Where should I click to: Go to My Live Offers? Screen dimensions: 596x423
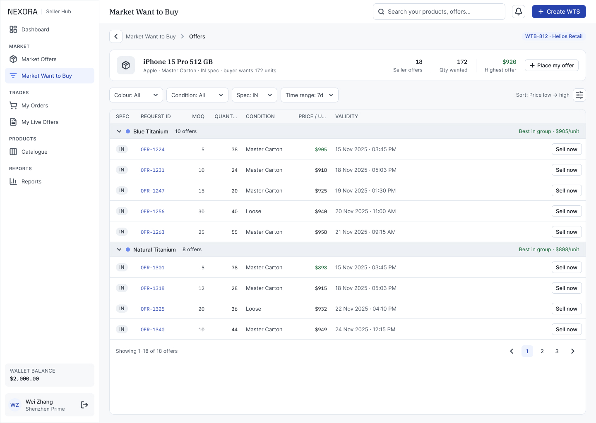[x=50, y=122]
